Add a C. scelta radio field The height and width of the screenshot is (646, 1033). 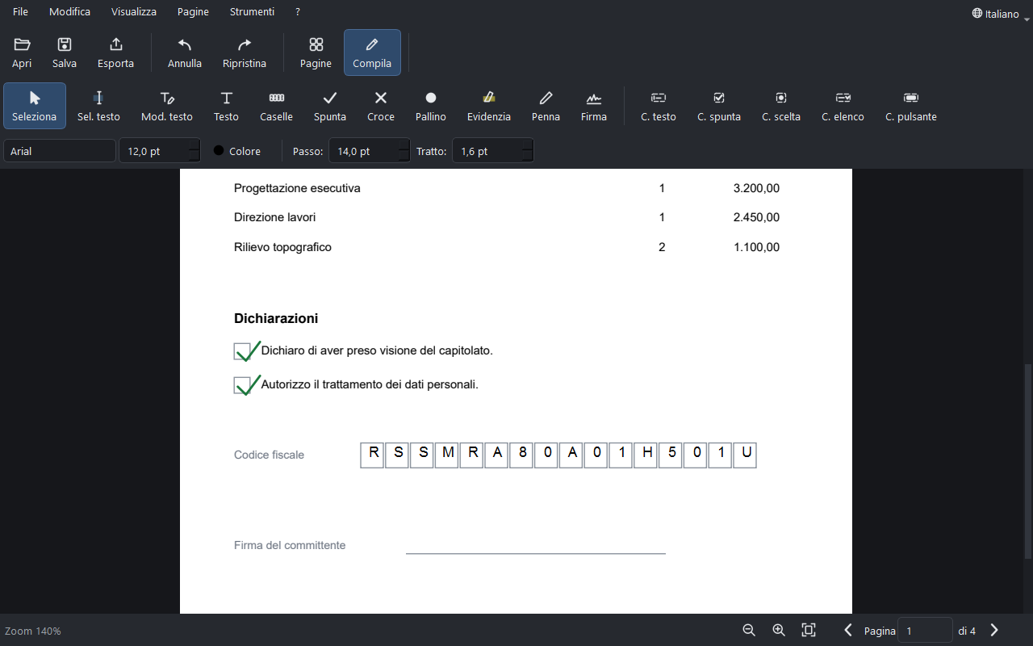[x=781, y=106]
